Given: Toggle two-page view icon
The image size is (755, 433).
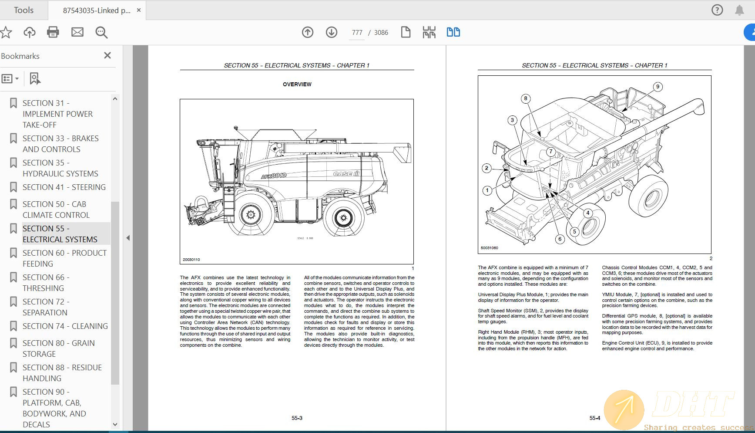Looking at the screenshot, I should 453,32.
